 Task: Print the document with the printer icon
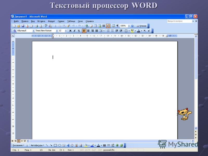[36, 26]
